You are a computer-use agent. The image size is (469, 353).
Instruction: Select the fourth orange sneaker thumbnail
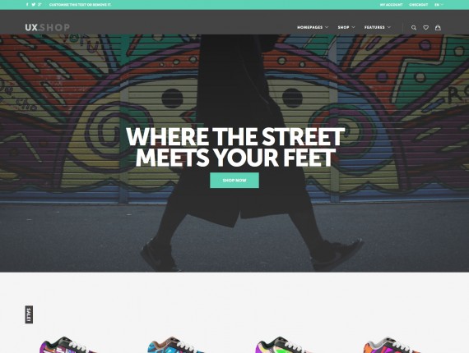(392, 345)
